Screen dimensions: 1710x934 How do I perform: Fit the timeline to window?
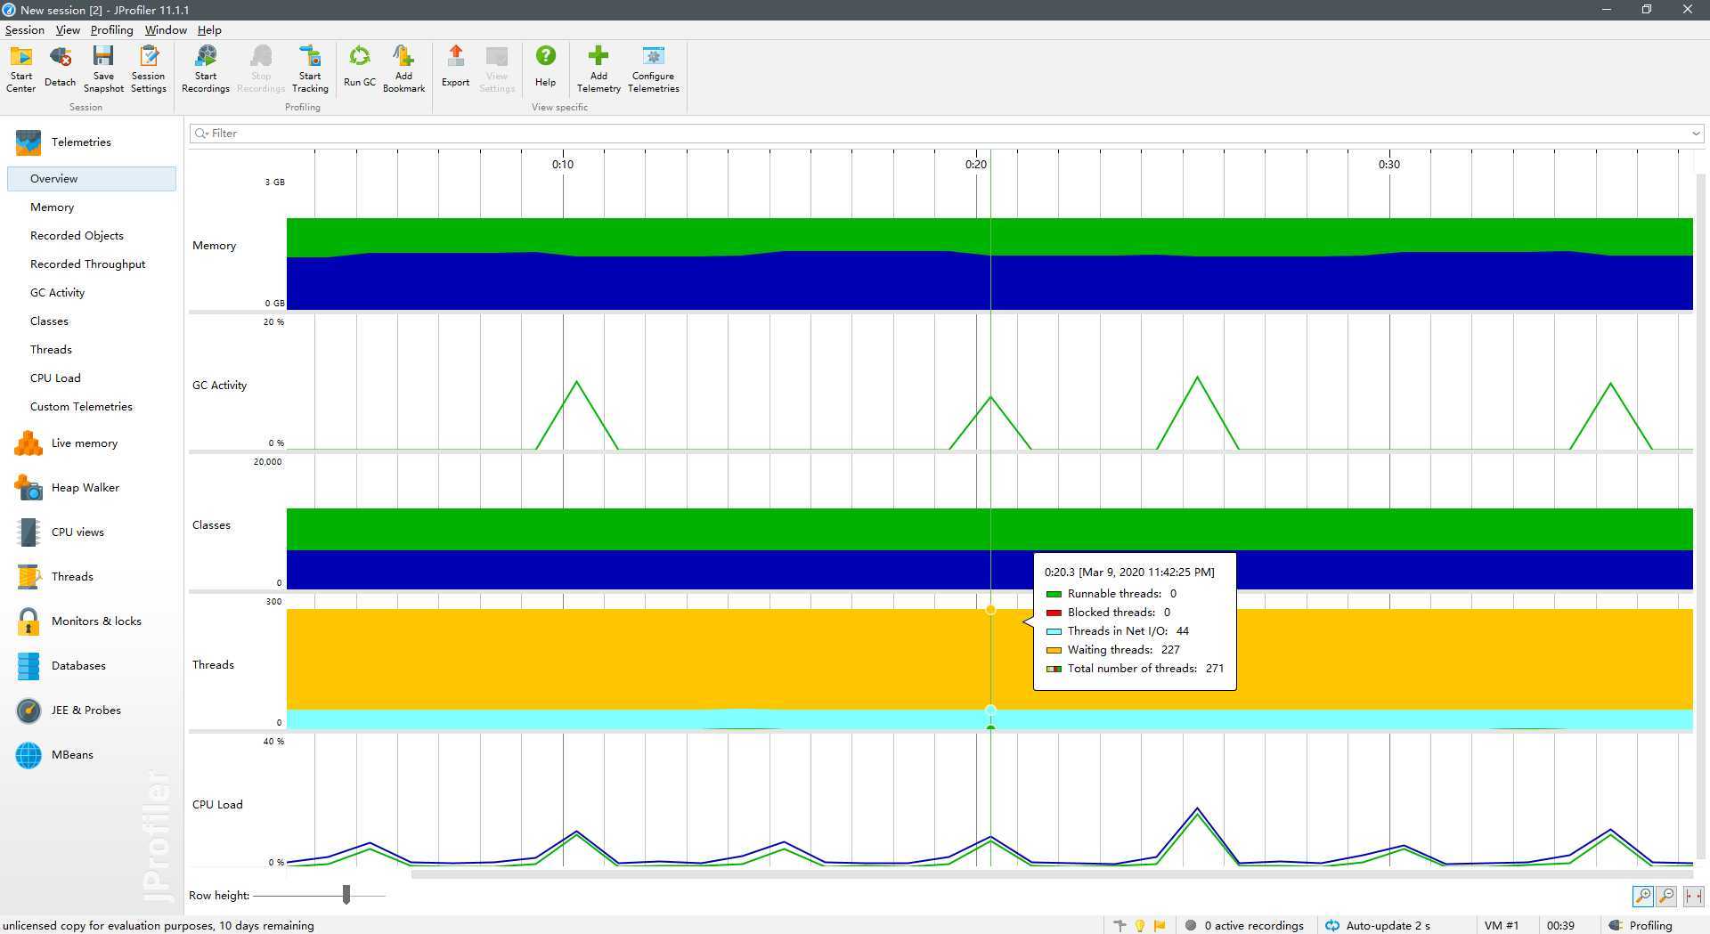(x=1693, y=896)
